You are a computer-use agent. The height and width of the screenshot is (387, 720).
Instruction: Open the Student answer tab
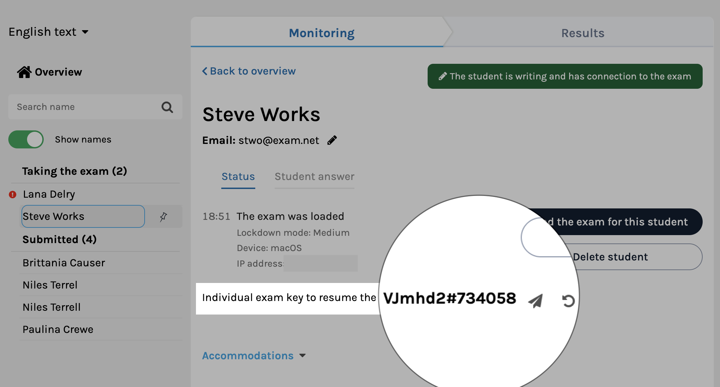pos(314,177)
